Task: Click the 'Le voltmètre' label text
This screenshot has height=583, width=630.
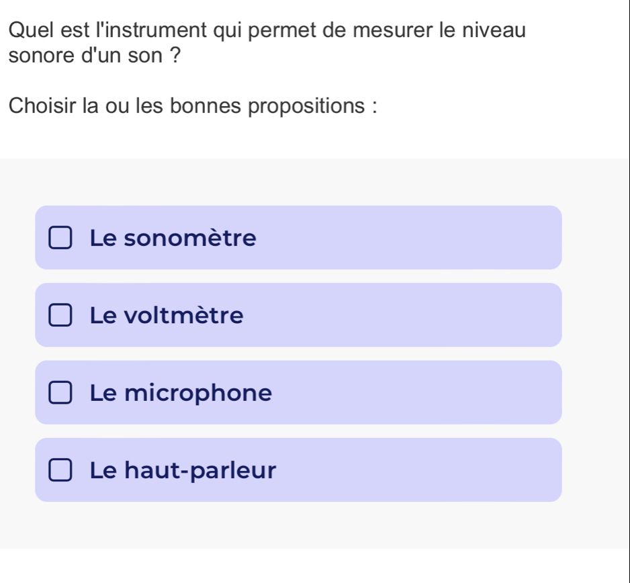Action: tap(167, 316)
